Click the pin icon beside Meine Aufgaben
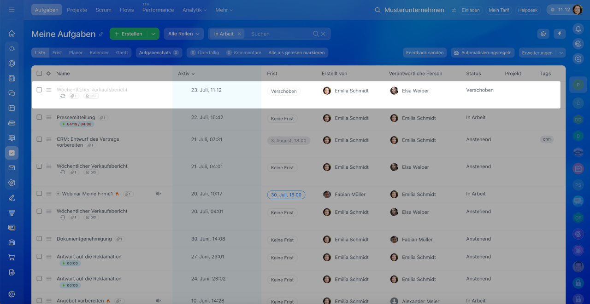Image resolution: width=590 pixels, height=304 pixels. [x=101, y=34]
